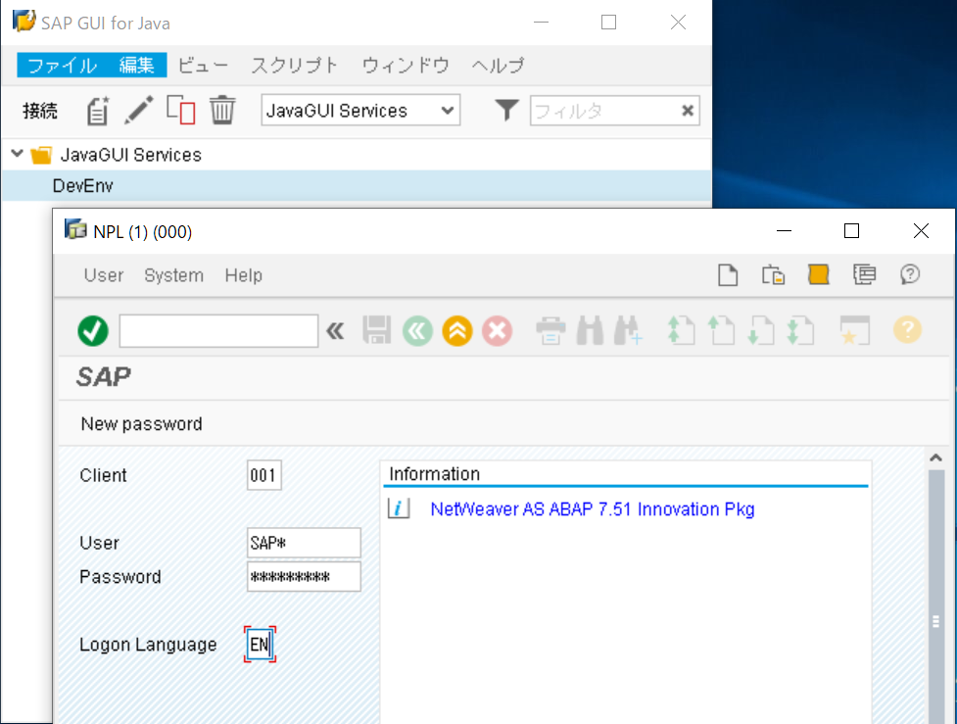Collapse the command field double-arrow
Viewport: 957px width, 724px height.
[x=335, y=331]
